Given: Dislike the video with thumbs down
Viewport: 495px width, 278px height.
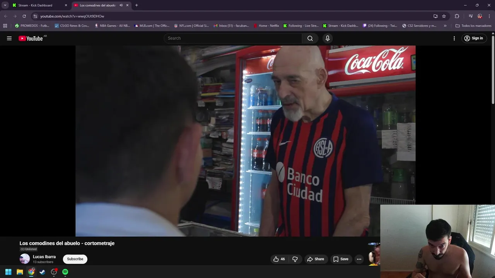Looking at the screenshot, I should tap(295, 259).
